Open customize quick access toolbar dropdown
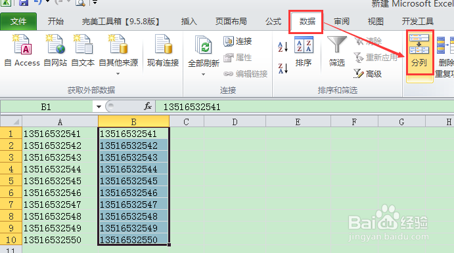Viewport: 454px width, 253px height. tap(95, 3)
